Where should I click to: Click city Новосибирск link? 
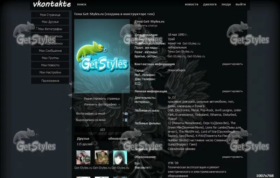[x=177, y=70]
